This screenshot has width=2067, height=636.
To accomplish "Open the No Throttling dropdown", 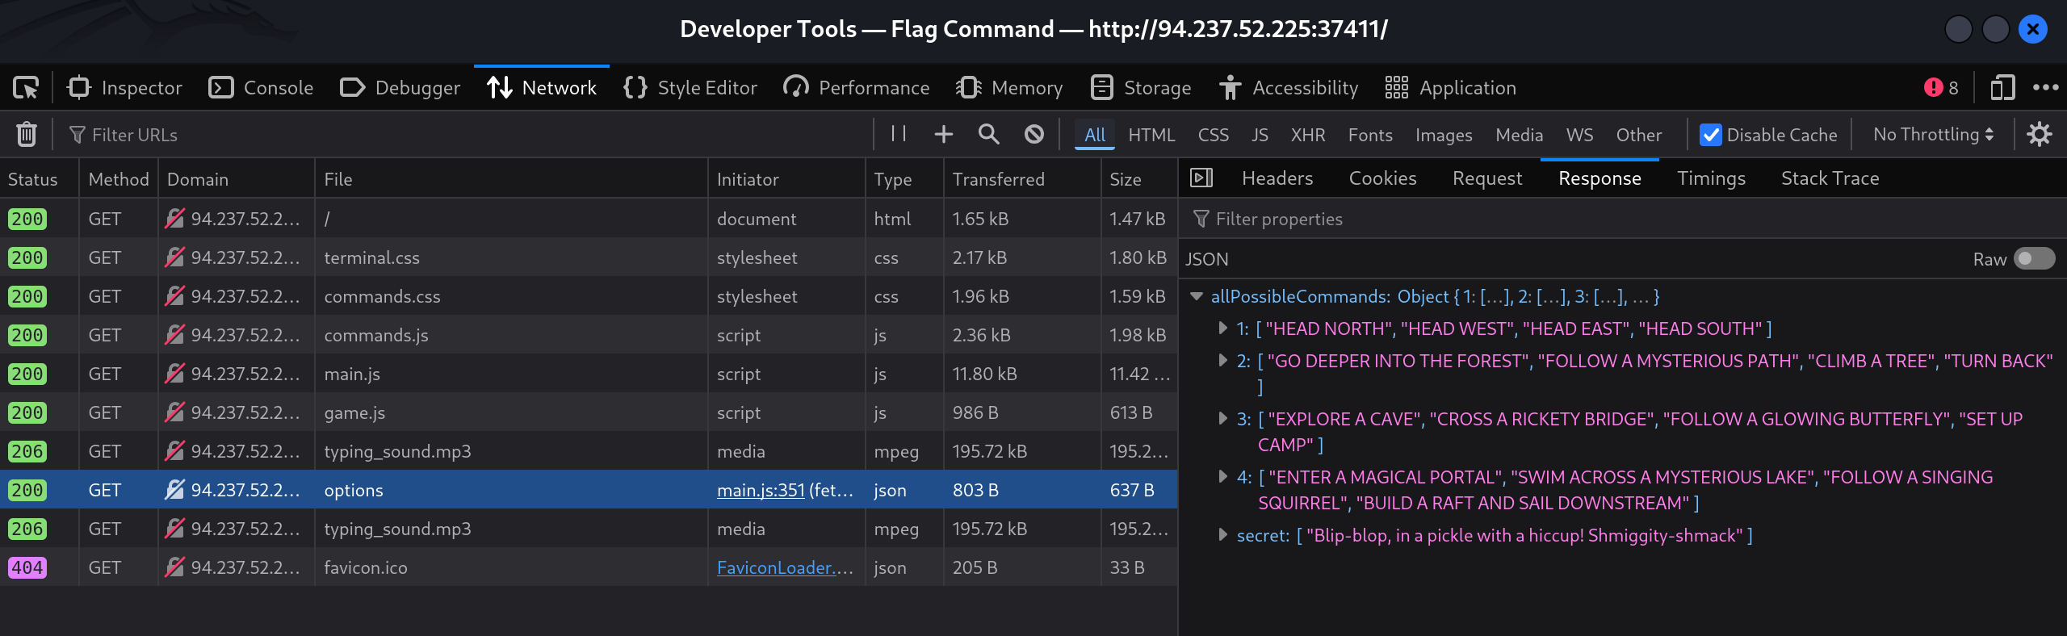I will pyautogui.click(x=1933, y=135).
